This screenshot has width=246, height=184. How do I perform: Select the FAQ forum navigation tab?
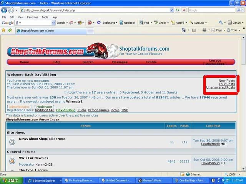pos(57,62)
